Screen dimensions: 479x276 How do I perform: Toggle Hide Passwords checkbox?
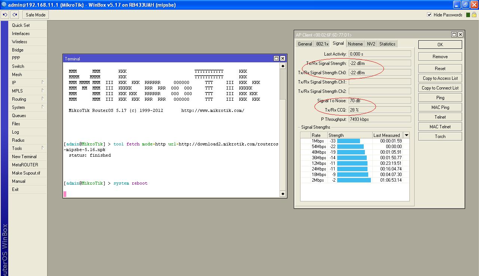point(429,15)
